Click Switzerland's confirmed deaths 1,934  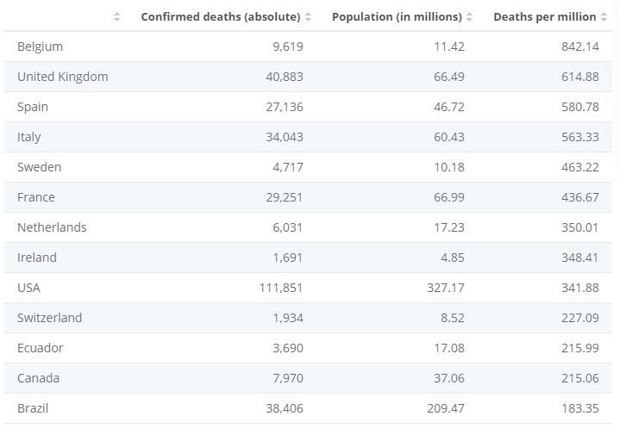(x=288, y=318)
